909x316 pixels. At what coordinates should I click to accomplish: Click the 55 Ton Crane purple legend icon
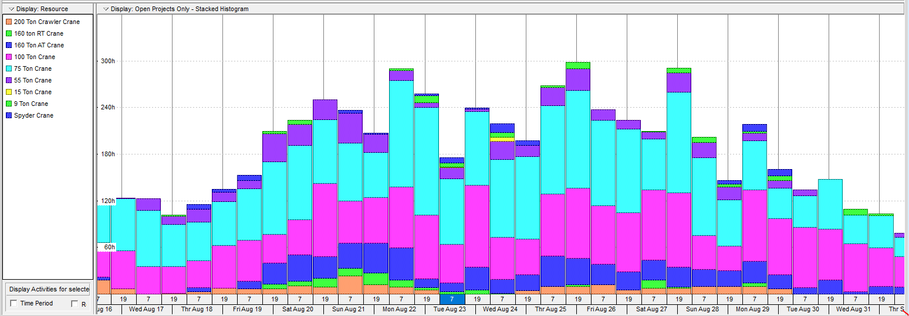click(x=8, y=80)
